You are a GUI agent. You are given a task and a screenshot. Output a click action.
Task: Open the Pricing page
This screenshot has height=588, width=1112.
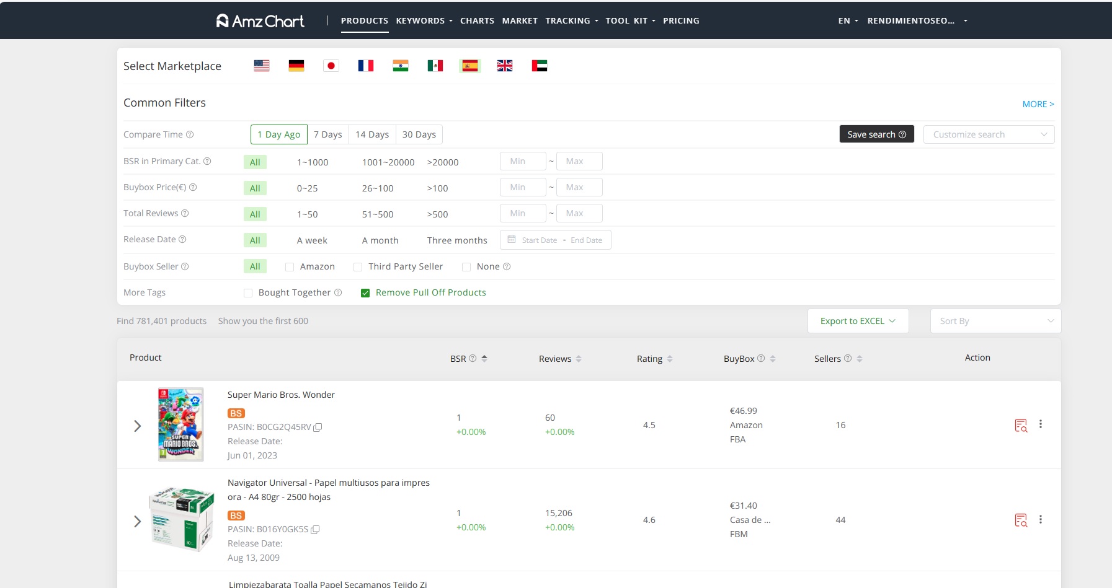pyautogui.click(x=681, y=20)
